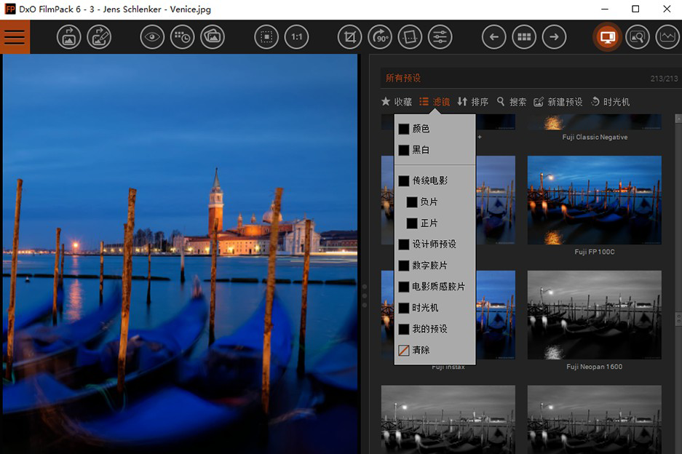Toggle the eye compare preview icon
This screenshot has width=682, height=454.
(x=152, y=37)
